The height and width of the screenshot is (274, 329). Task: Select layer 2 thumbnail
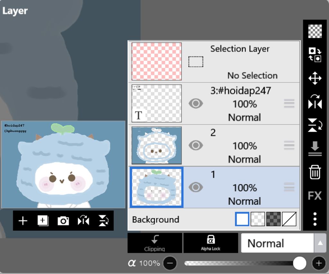[156, 145]
